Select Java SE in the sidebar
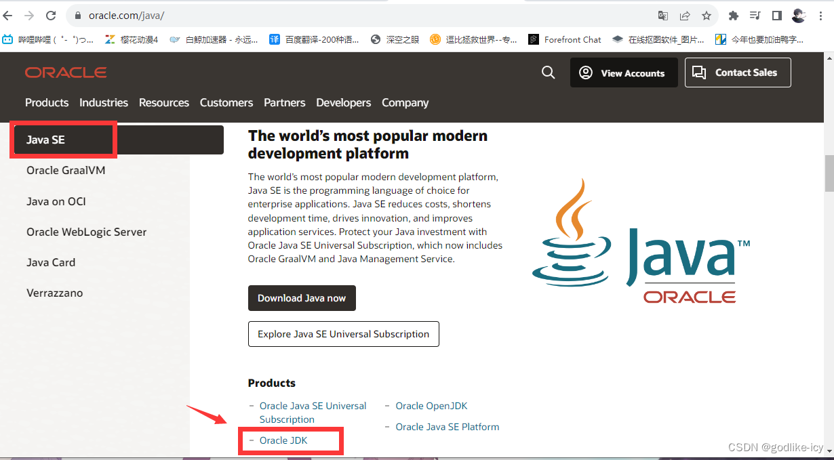Image resolution: width=834 pixels, height=460 pixels. [119, 140]
